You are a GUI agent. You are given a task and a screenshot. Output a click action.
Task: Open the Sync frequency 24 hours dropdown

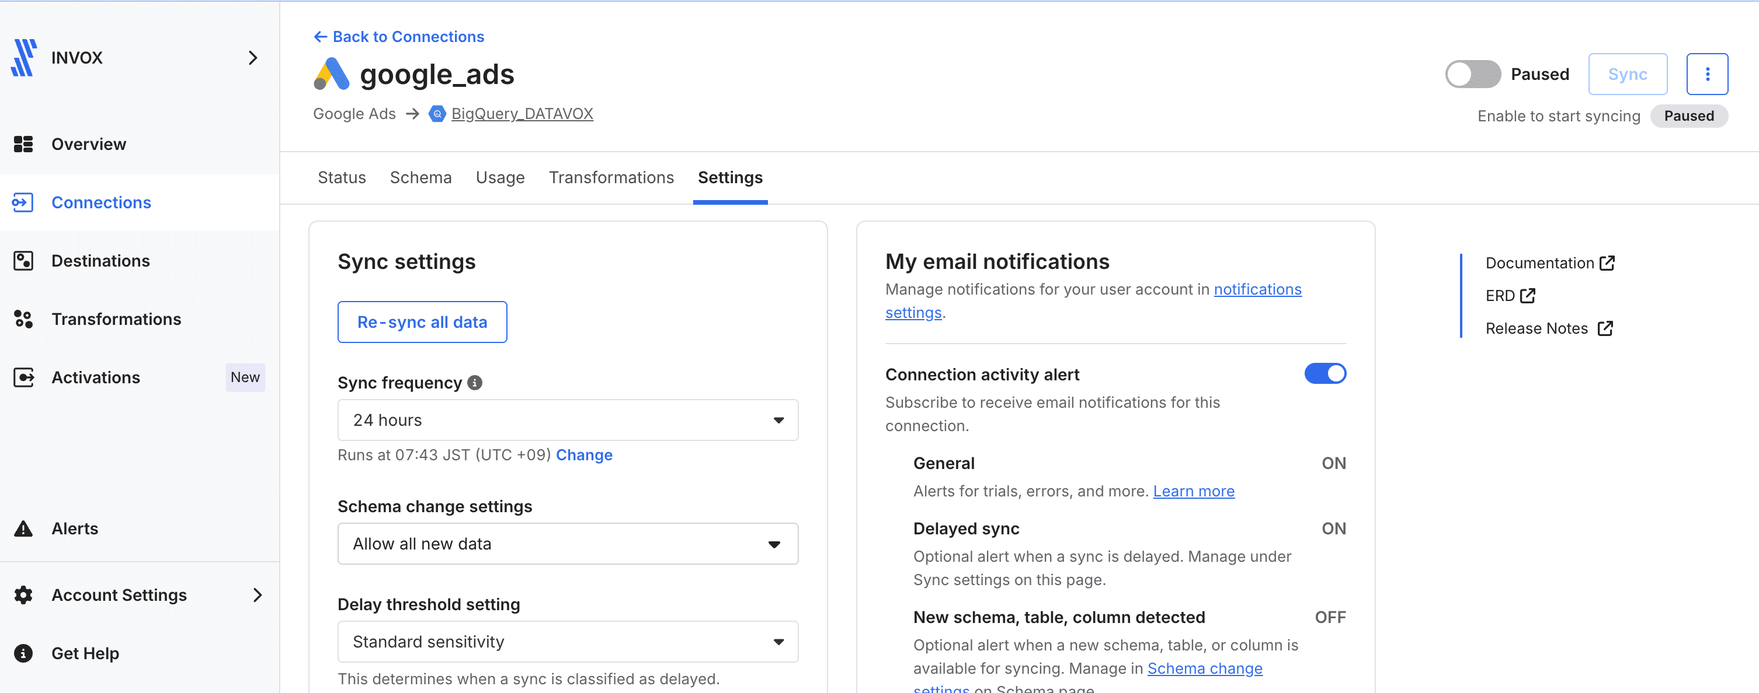pos(568,420)
